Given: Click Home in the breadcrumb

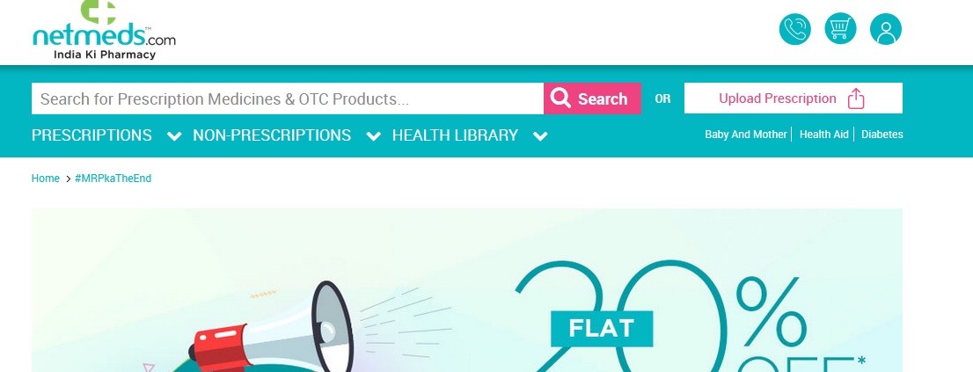Looking at the screenshot, I should tap(45, 179).
